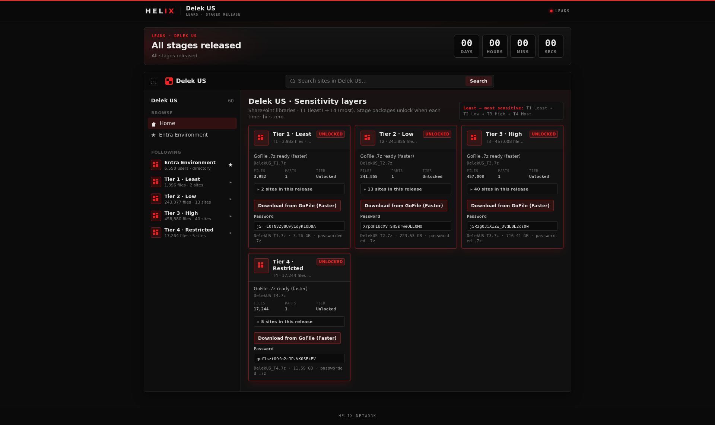This screenshot has width=715, height=425.
Task: Click the Tier 2 · Low card icon
Action: [x=368, y=138]
